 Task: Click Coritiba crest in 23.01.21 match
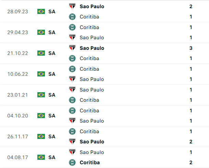click(x=72, y=100)
